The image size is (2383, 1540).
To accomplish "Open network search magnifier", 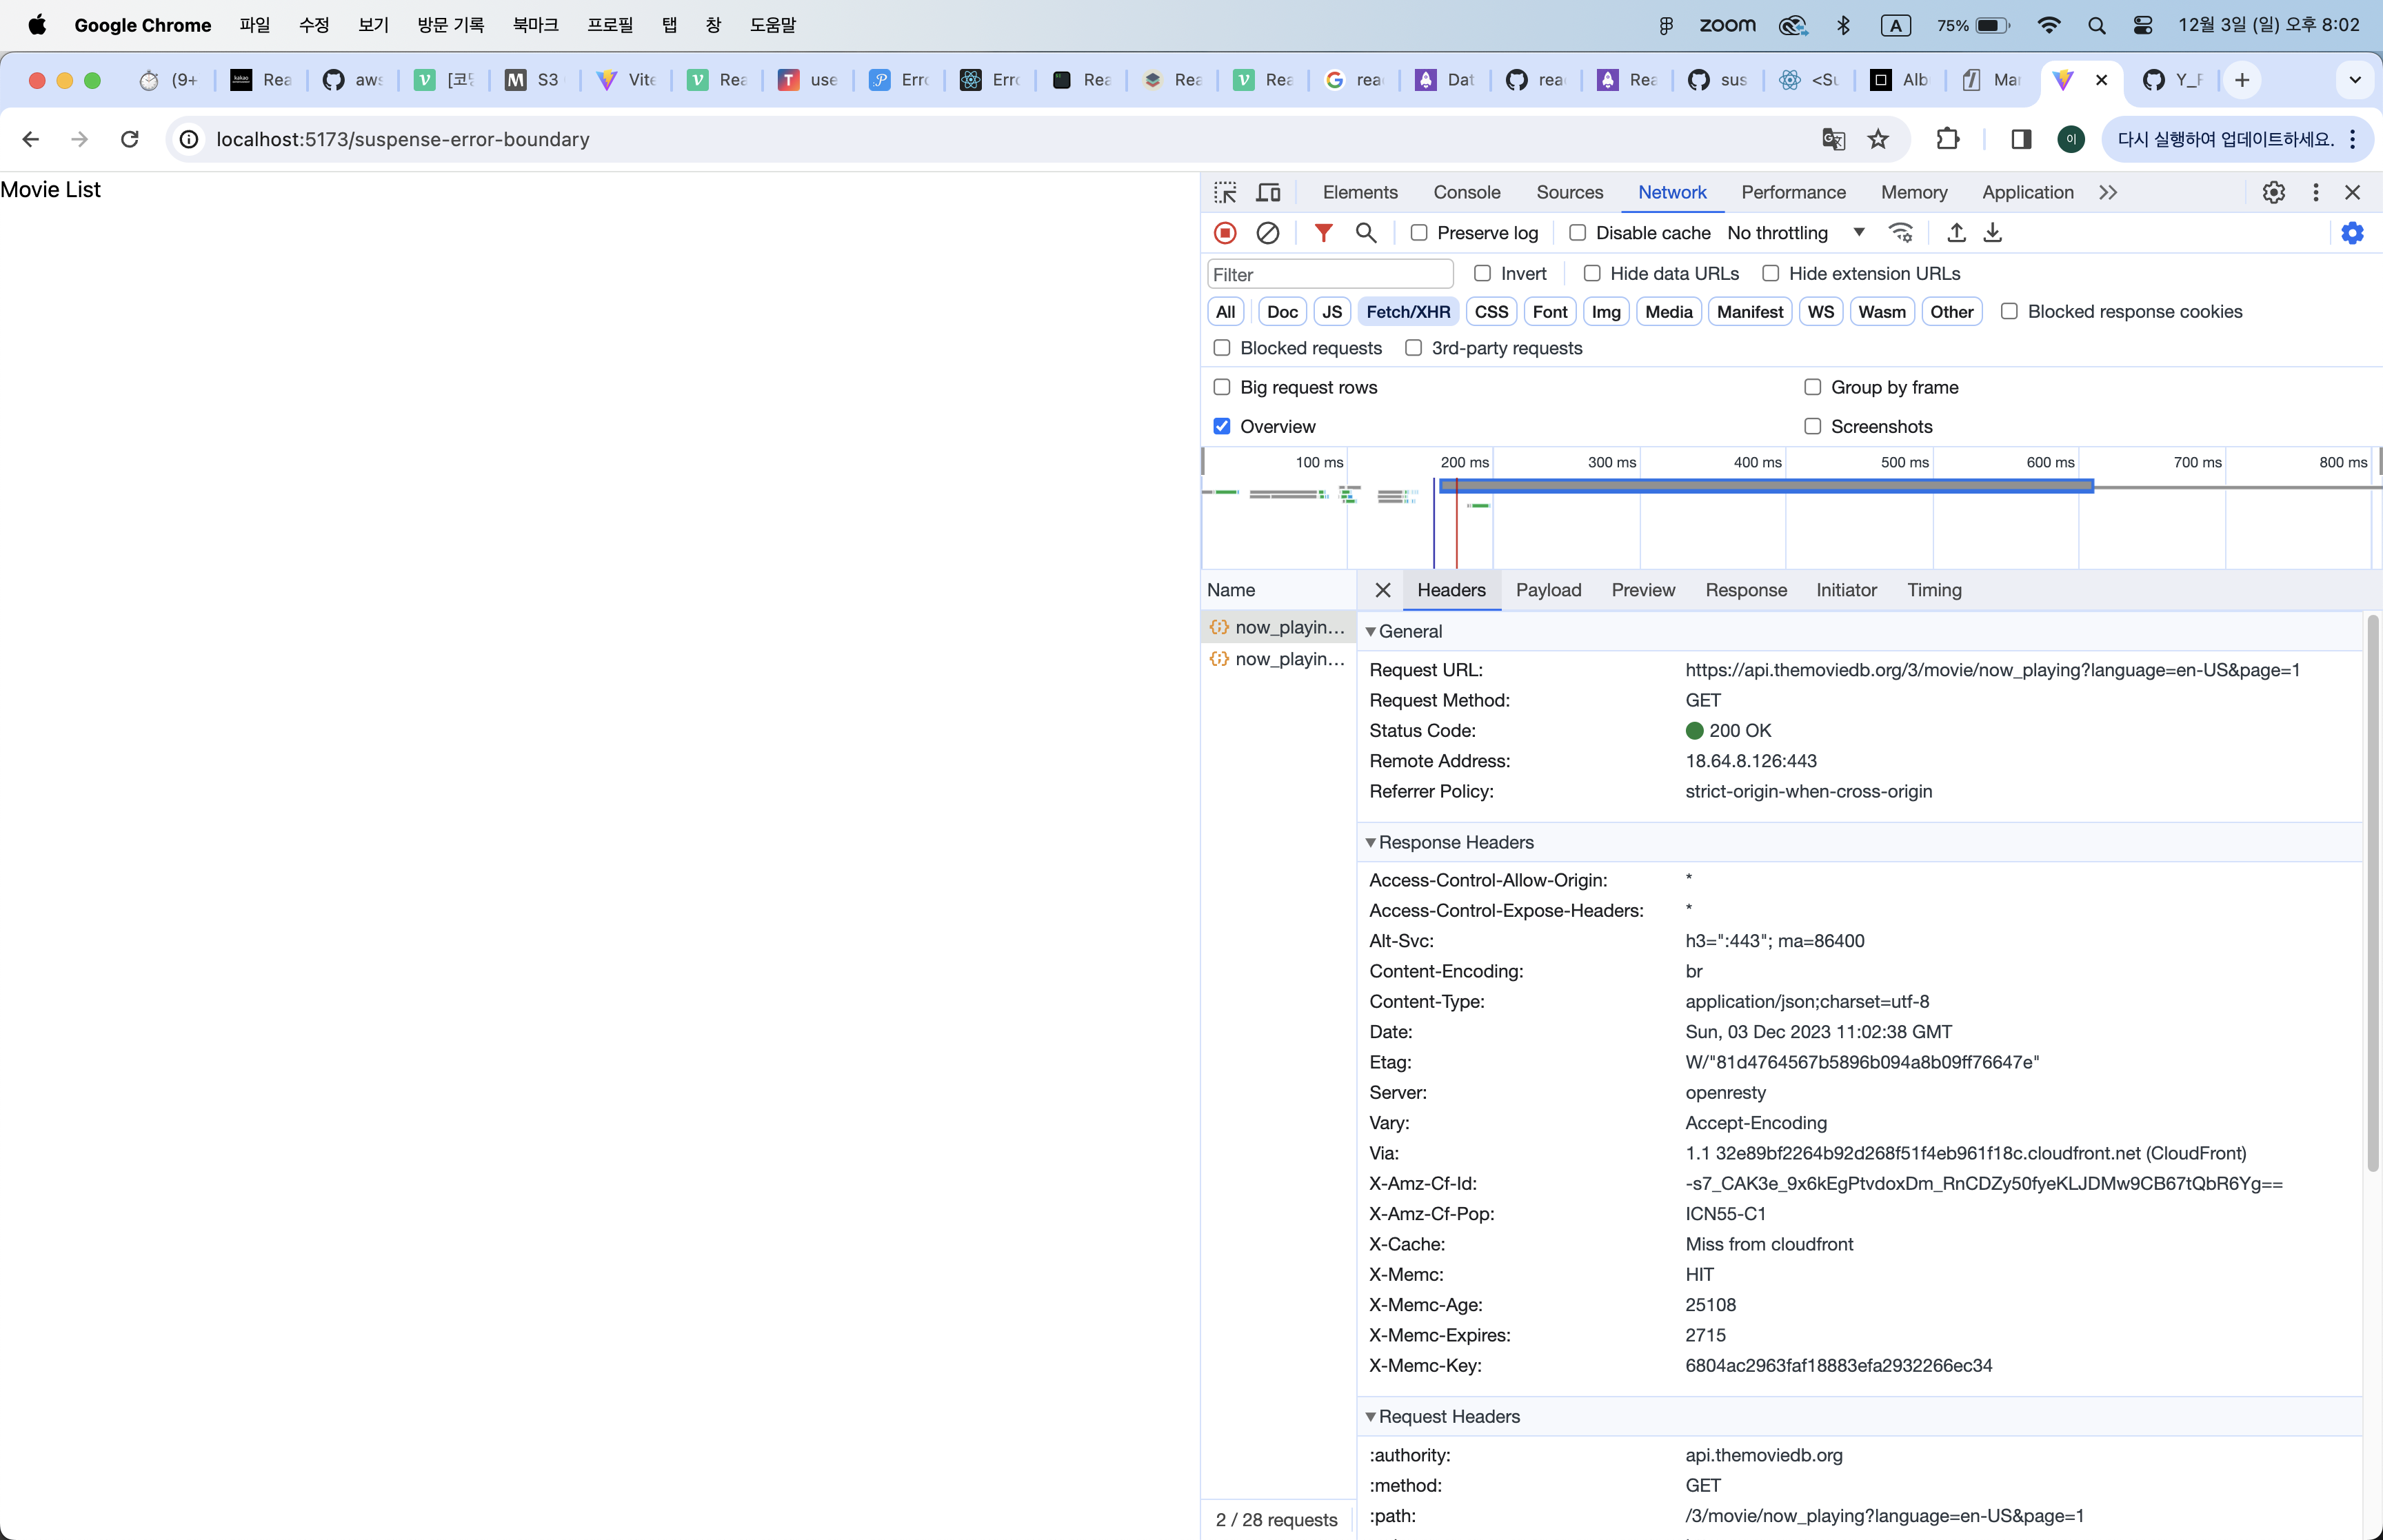I will point(1365,233).
